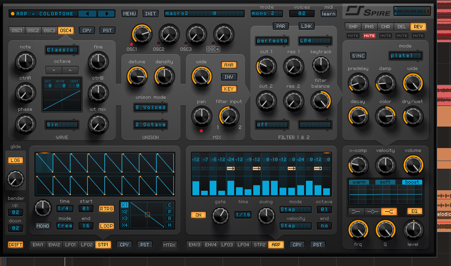Open the perfecto filter type dropdown

[272, 41]
